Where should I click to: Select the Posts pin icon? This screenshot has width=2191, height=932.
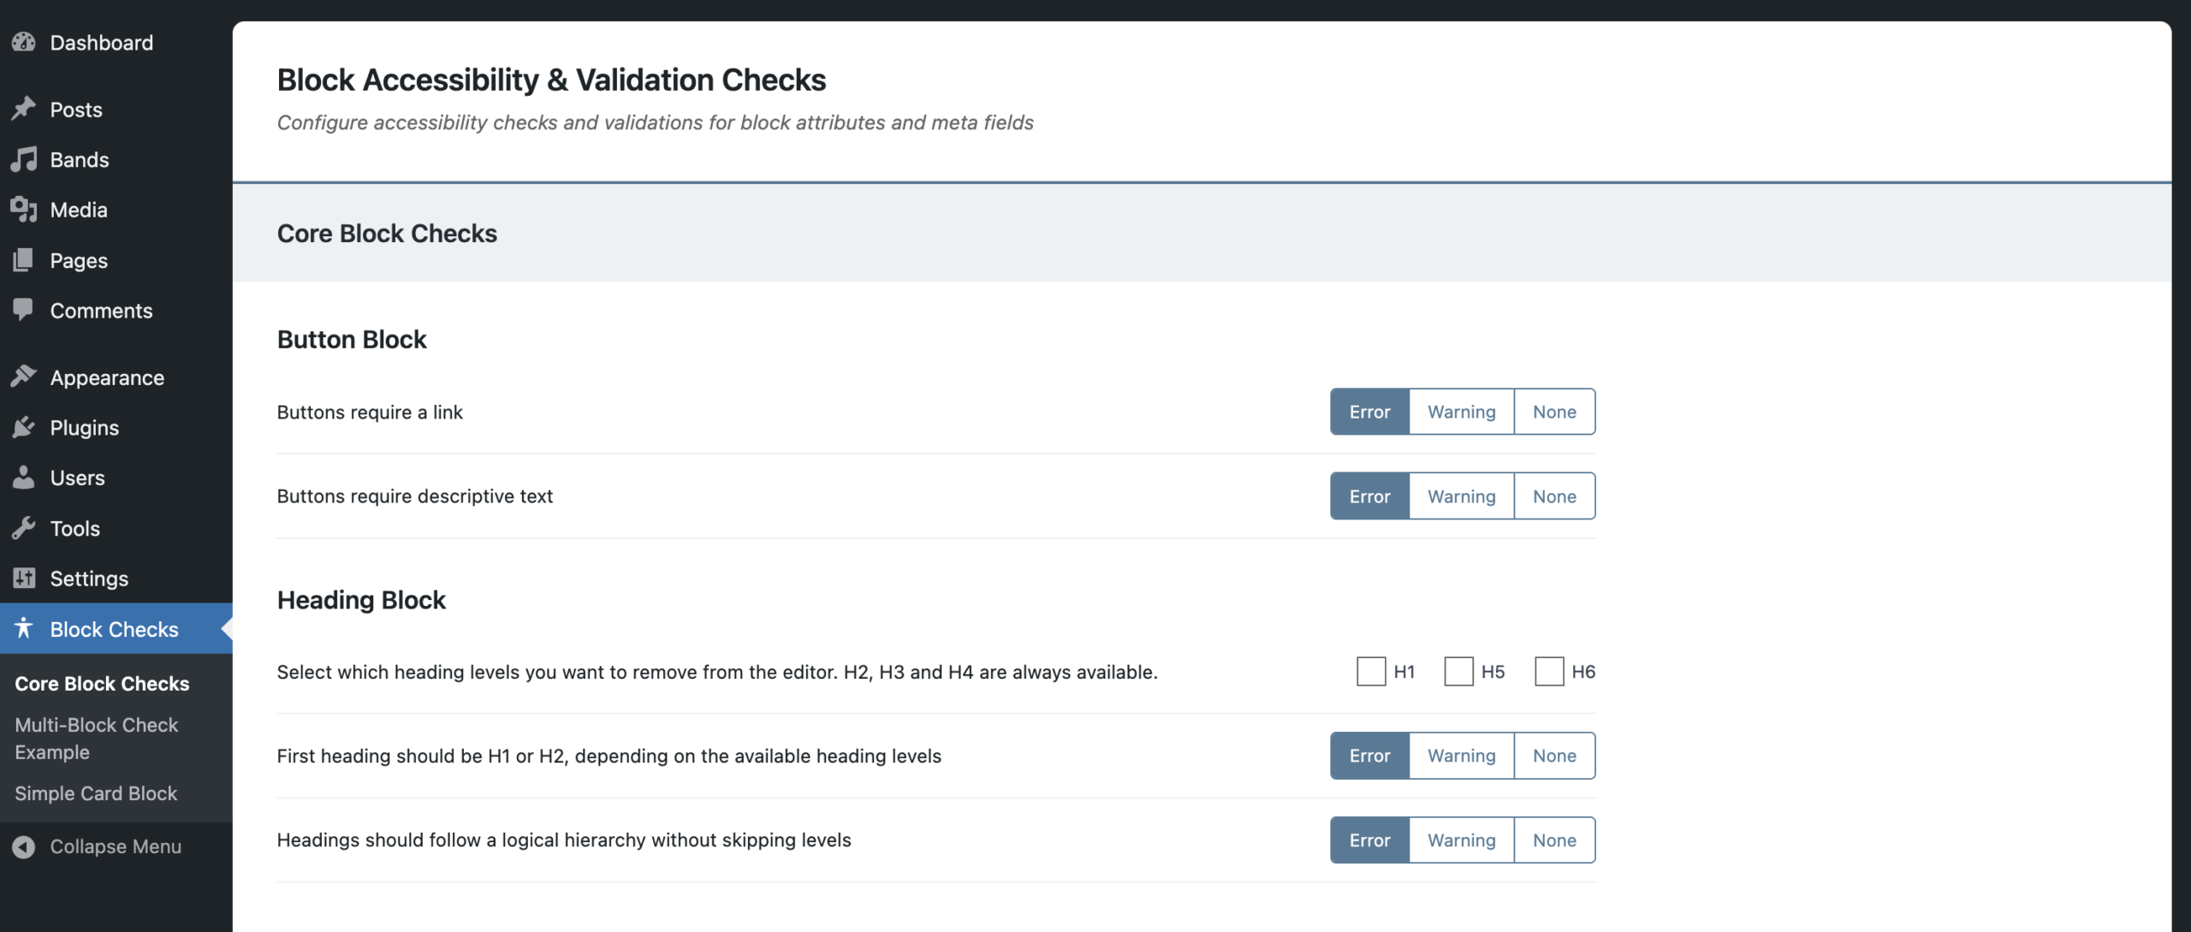[x=25, y=109]
